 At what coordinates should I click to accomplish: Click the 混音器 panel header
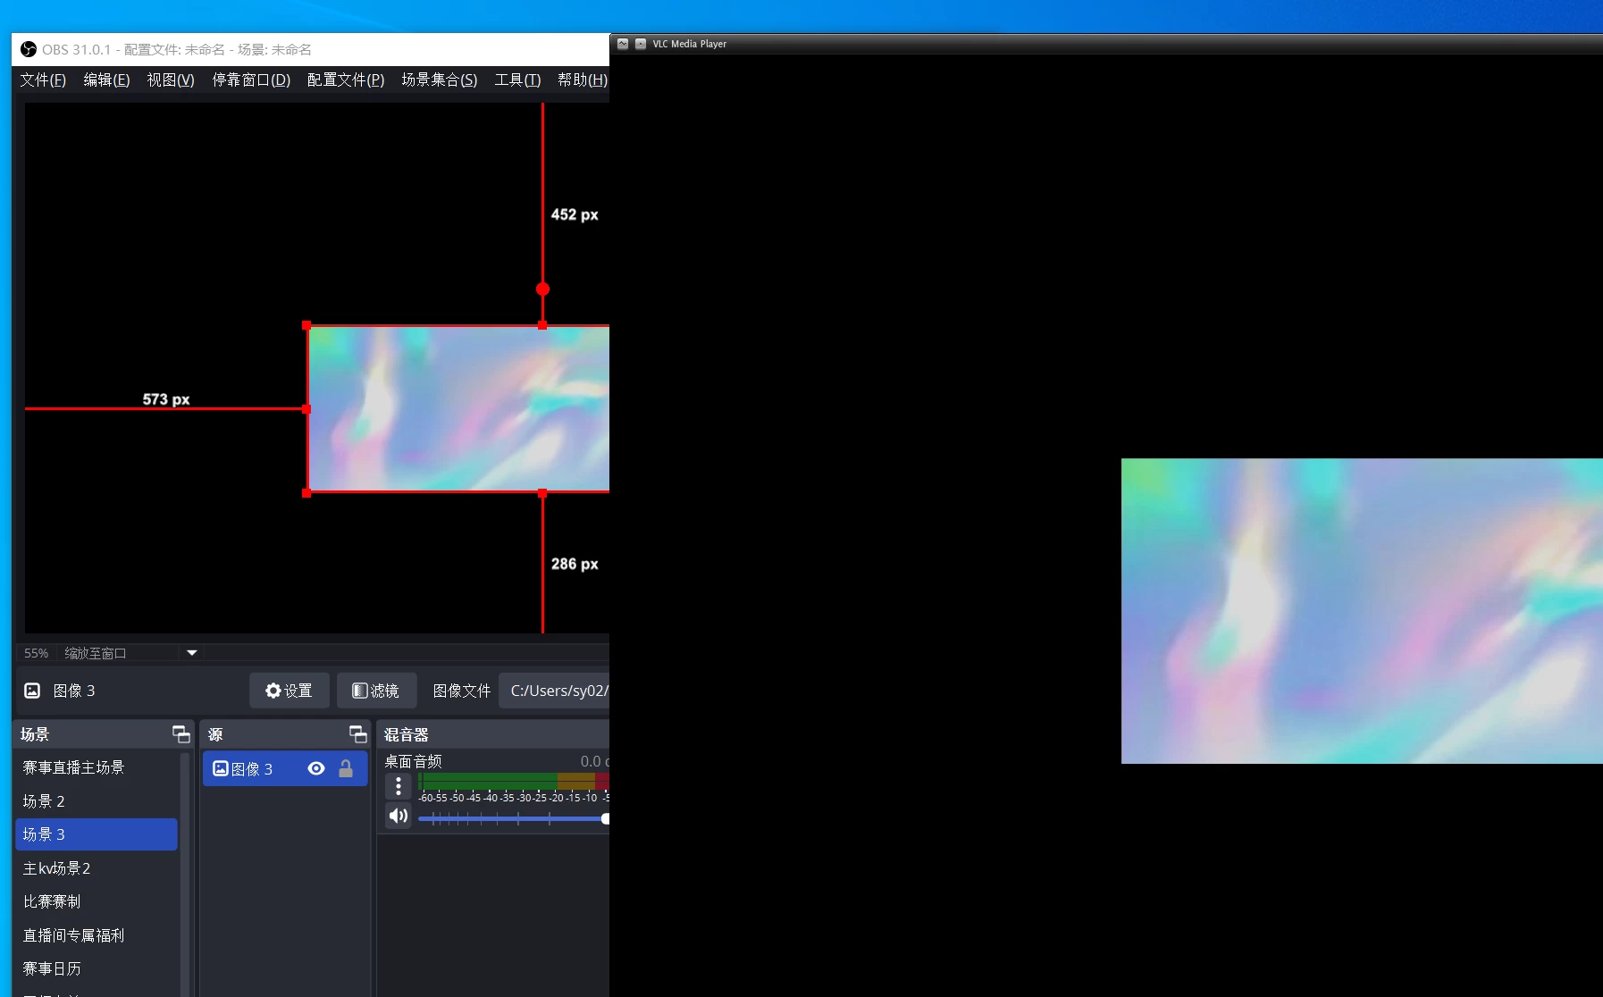[x=493, y=734]
